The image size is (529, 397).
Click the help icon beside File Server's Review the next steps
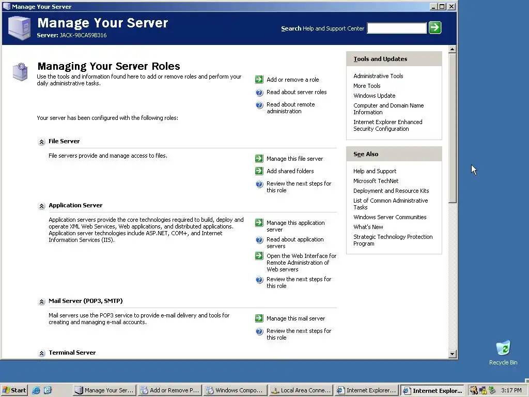[259, 184]
